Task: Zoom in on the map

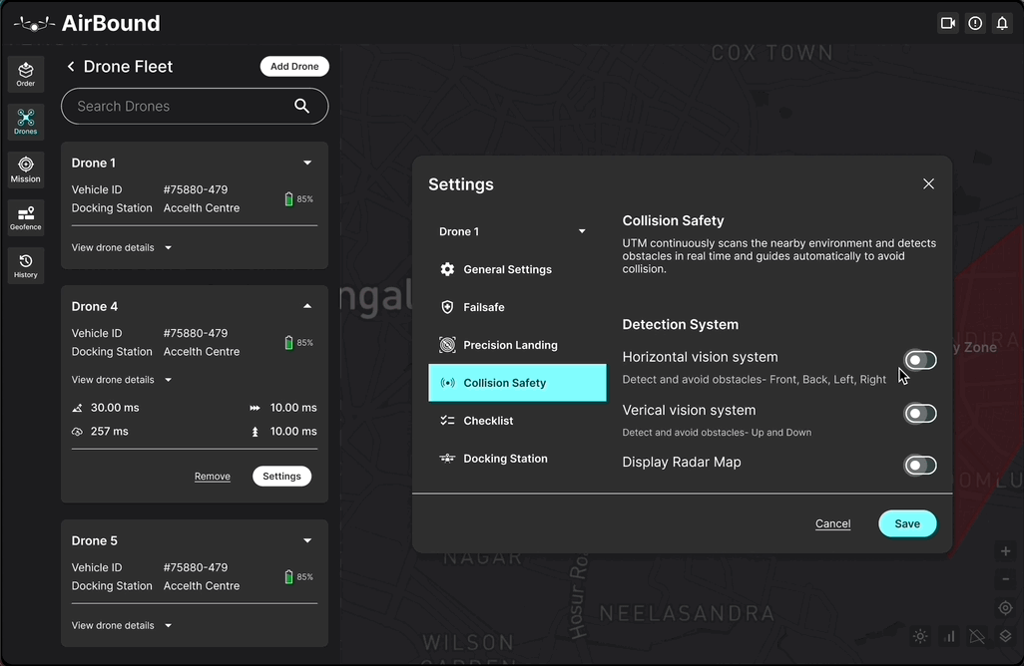Action: click(x=1006, y=551)
